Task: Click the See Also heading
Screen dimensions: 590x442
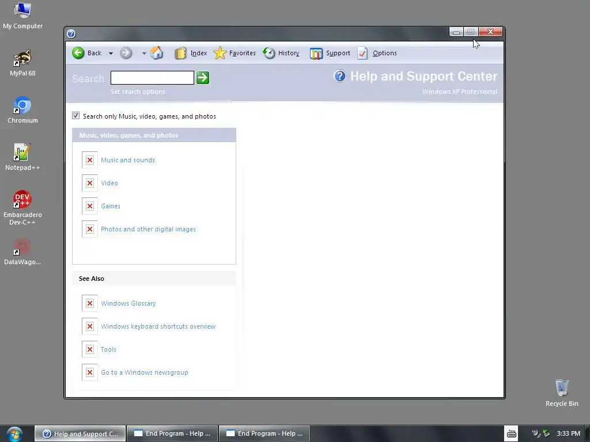Action: point(92,279)
